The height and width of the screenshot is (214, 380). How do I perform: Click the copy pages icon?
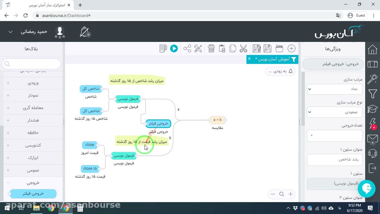tap(233, 48)
